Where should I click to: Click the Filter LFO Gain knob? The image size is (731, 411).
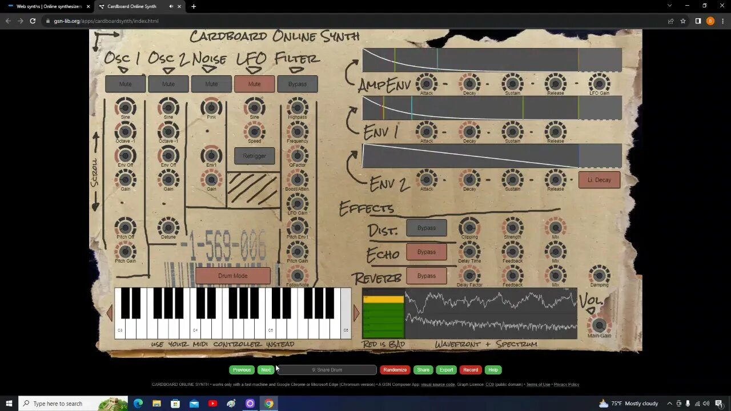click(x=297, y=203)
